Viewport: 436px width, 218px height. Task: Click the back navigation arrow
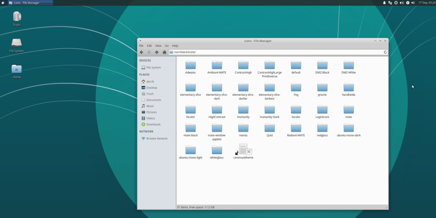[x=141, y=52]
